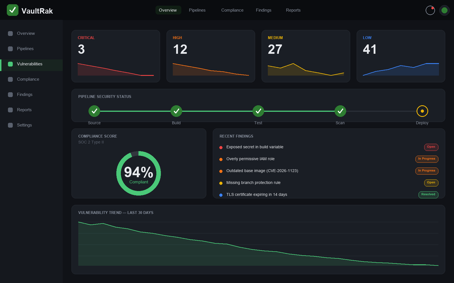Open Settings in the sidebar
This screenshot has height=283, width=454.
(31, 125)
